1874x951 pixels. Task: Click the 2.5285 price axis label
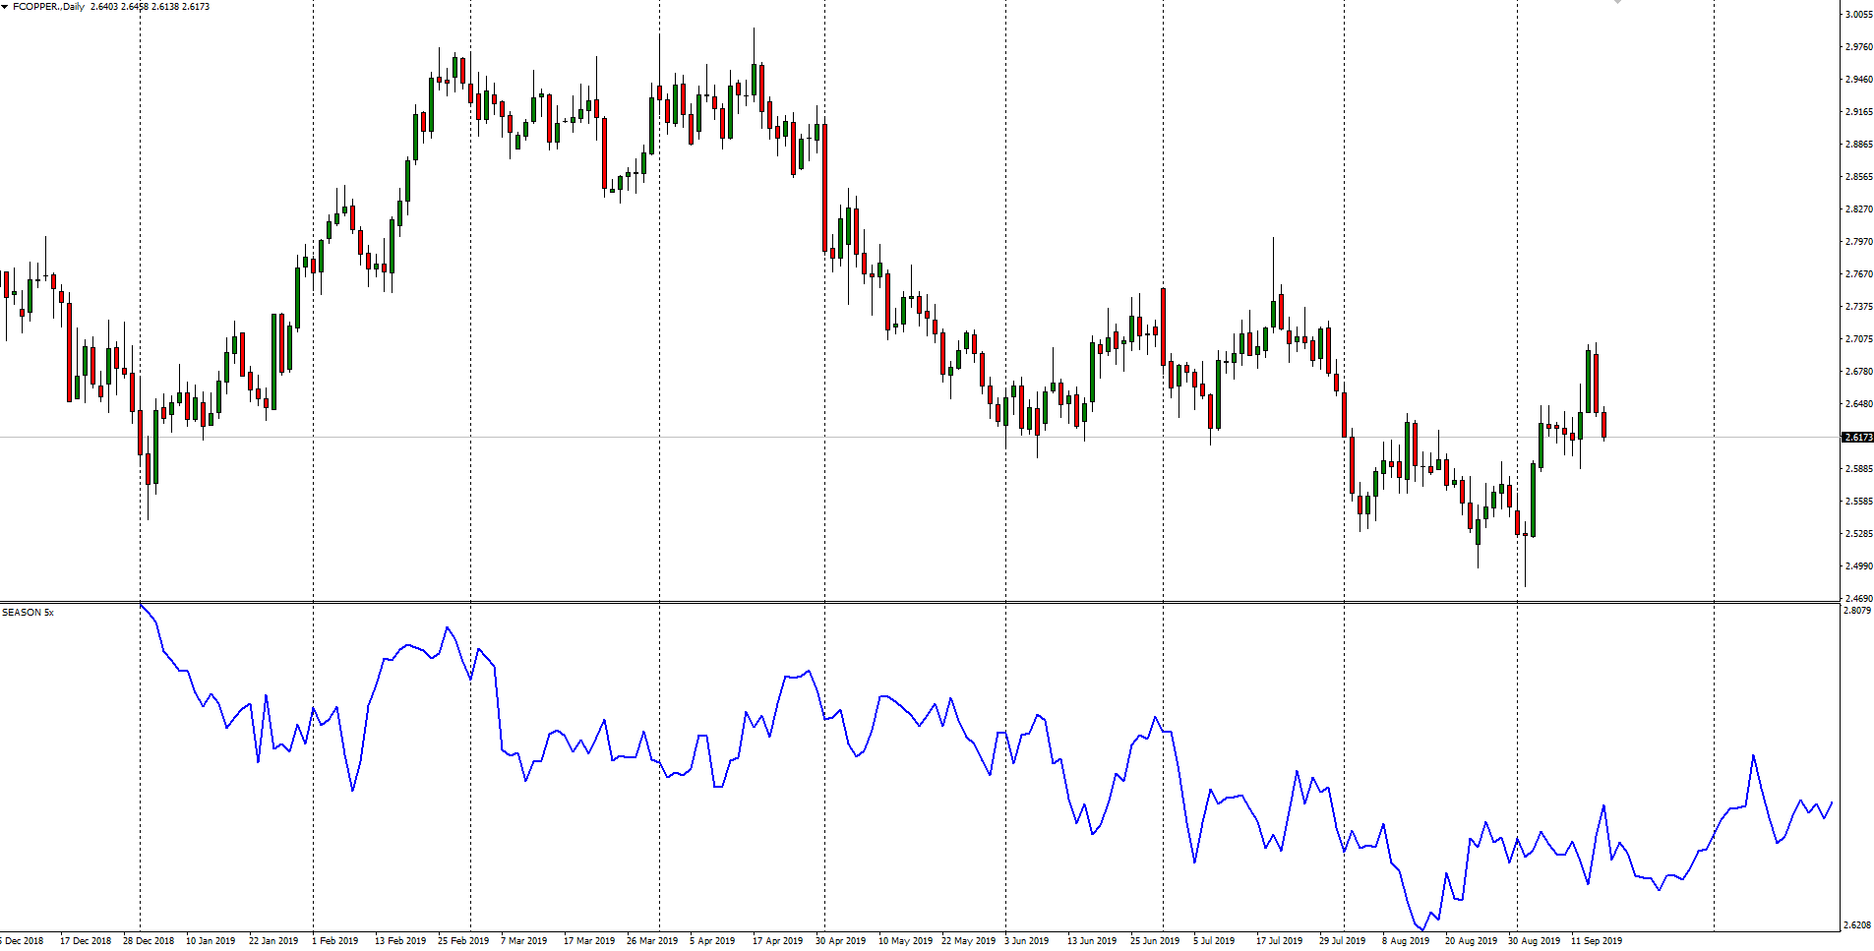[x=1858, y=534]
